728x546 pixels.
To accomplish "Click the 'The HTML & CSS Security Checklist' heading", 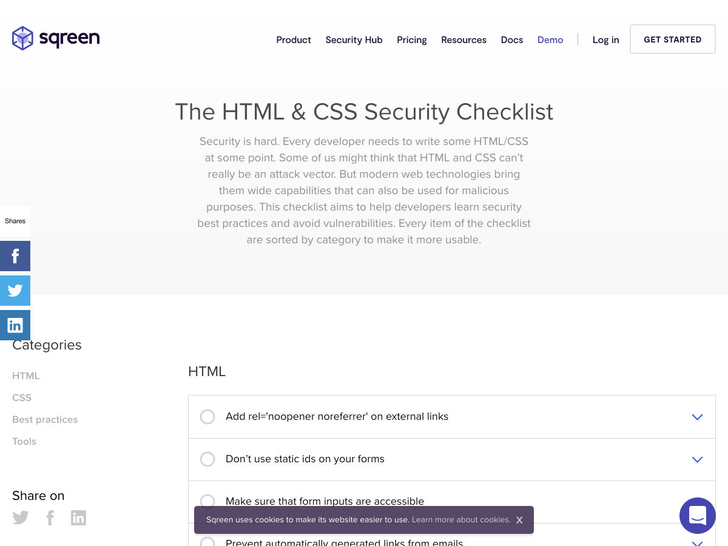I will pos(364,112).
